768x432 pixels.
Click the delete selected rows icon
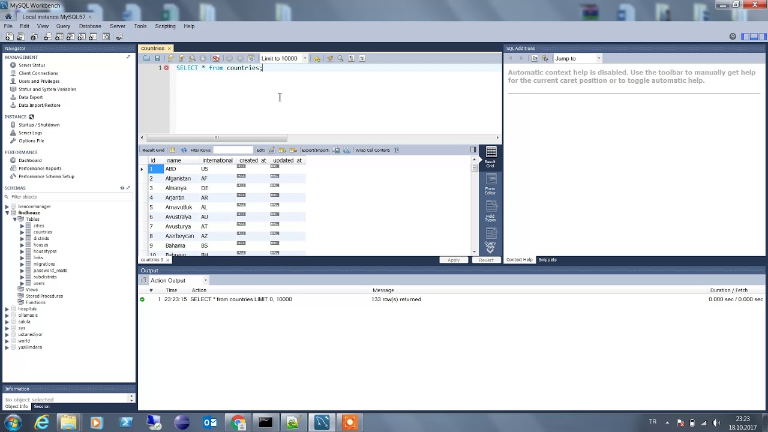293,150
